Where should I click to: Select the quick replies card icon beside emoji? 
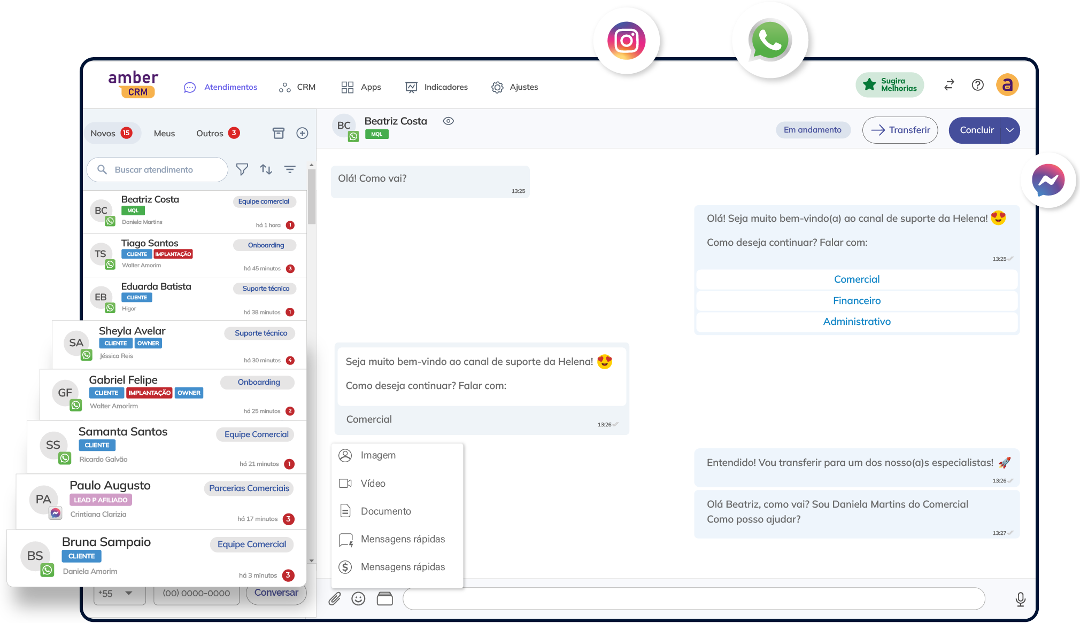click(384, 598)
